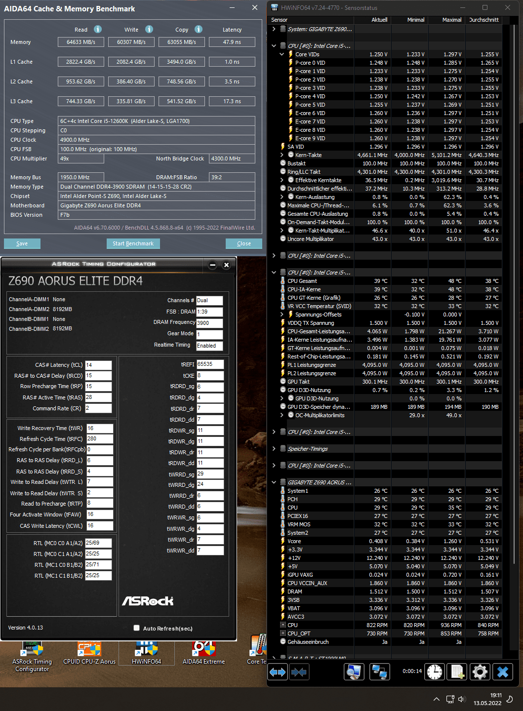Expand the Kern-Takte row

[x=282, y=155]
